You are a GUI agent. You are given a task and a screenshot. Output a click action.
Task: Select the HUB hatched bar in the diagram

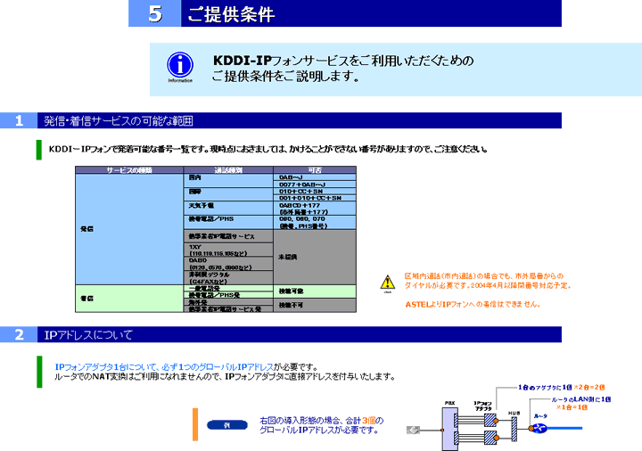(514, 429)
